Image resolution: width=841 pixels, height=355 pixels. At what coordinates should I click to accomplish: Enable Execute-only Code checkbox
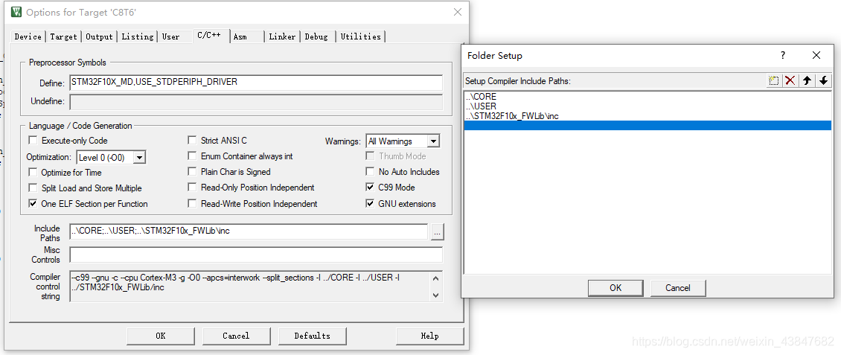(x=33, y=141)
